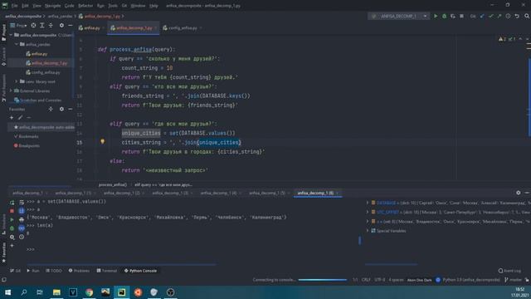Screen dimensions: 531x299
Task: Toggle Show Variables icon in console toolbar
Action: (22, 228)
